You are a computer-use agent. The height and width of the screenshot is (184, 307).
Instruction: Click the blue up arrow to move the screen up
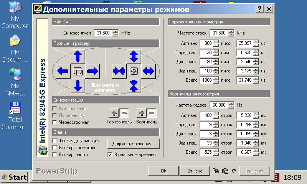78,56
